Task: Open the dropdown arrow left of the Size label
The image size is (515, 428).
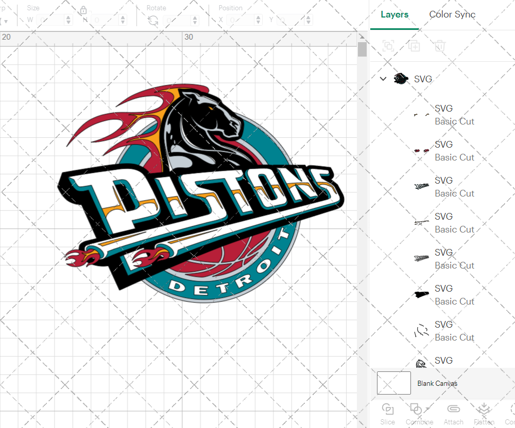Action: coord(6,22)
